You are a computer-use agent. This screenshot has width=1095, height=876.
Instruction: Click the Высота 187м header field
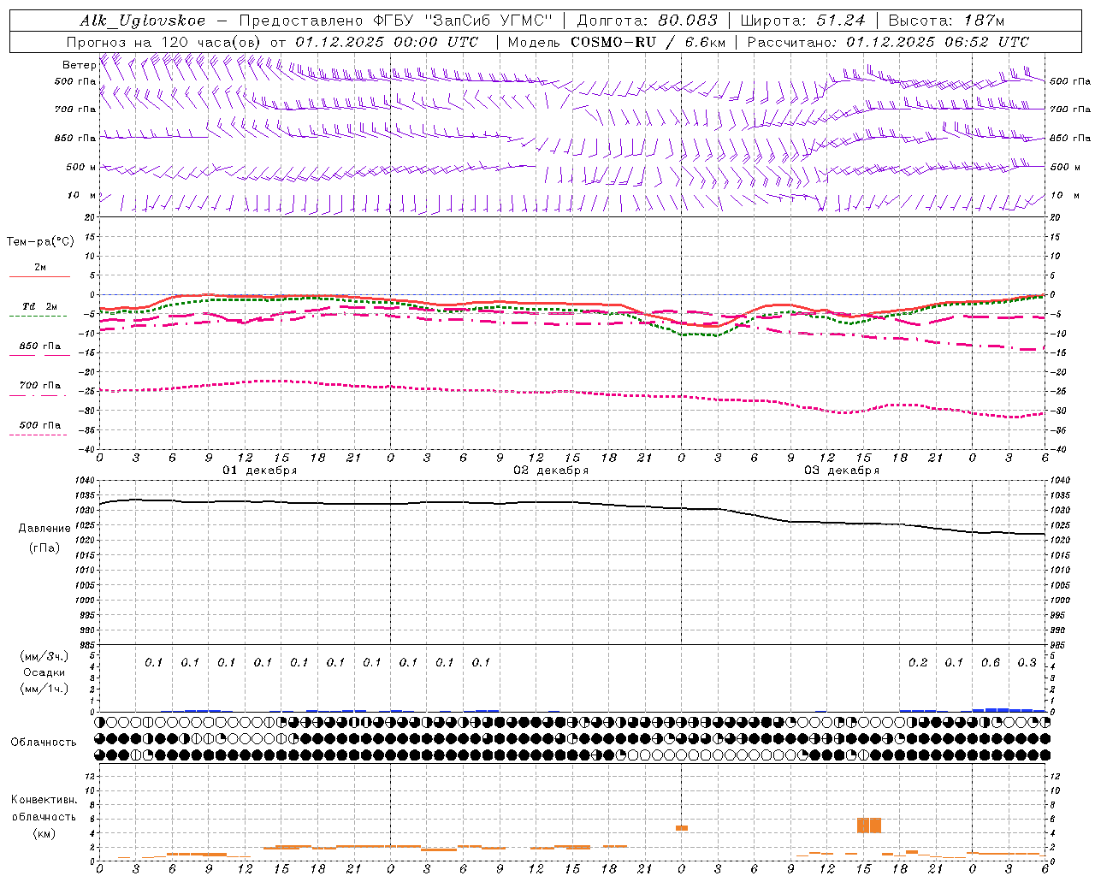(x=947, y=21)
